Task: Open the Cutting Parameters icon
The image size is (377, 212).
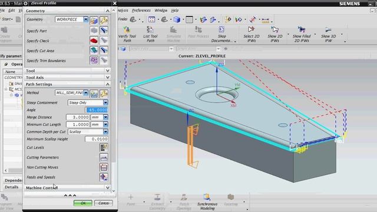Action: tap(104, 157)
